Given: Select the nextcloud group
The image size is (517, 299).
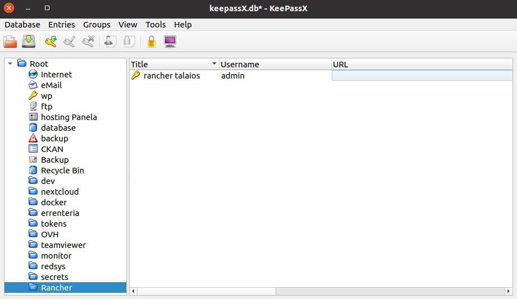Looking at the screenshot, I should point(60,192).
